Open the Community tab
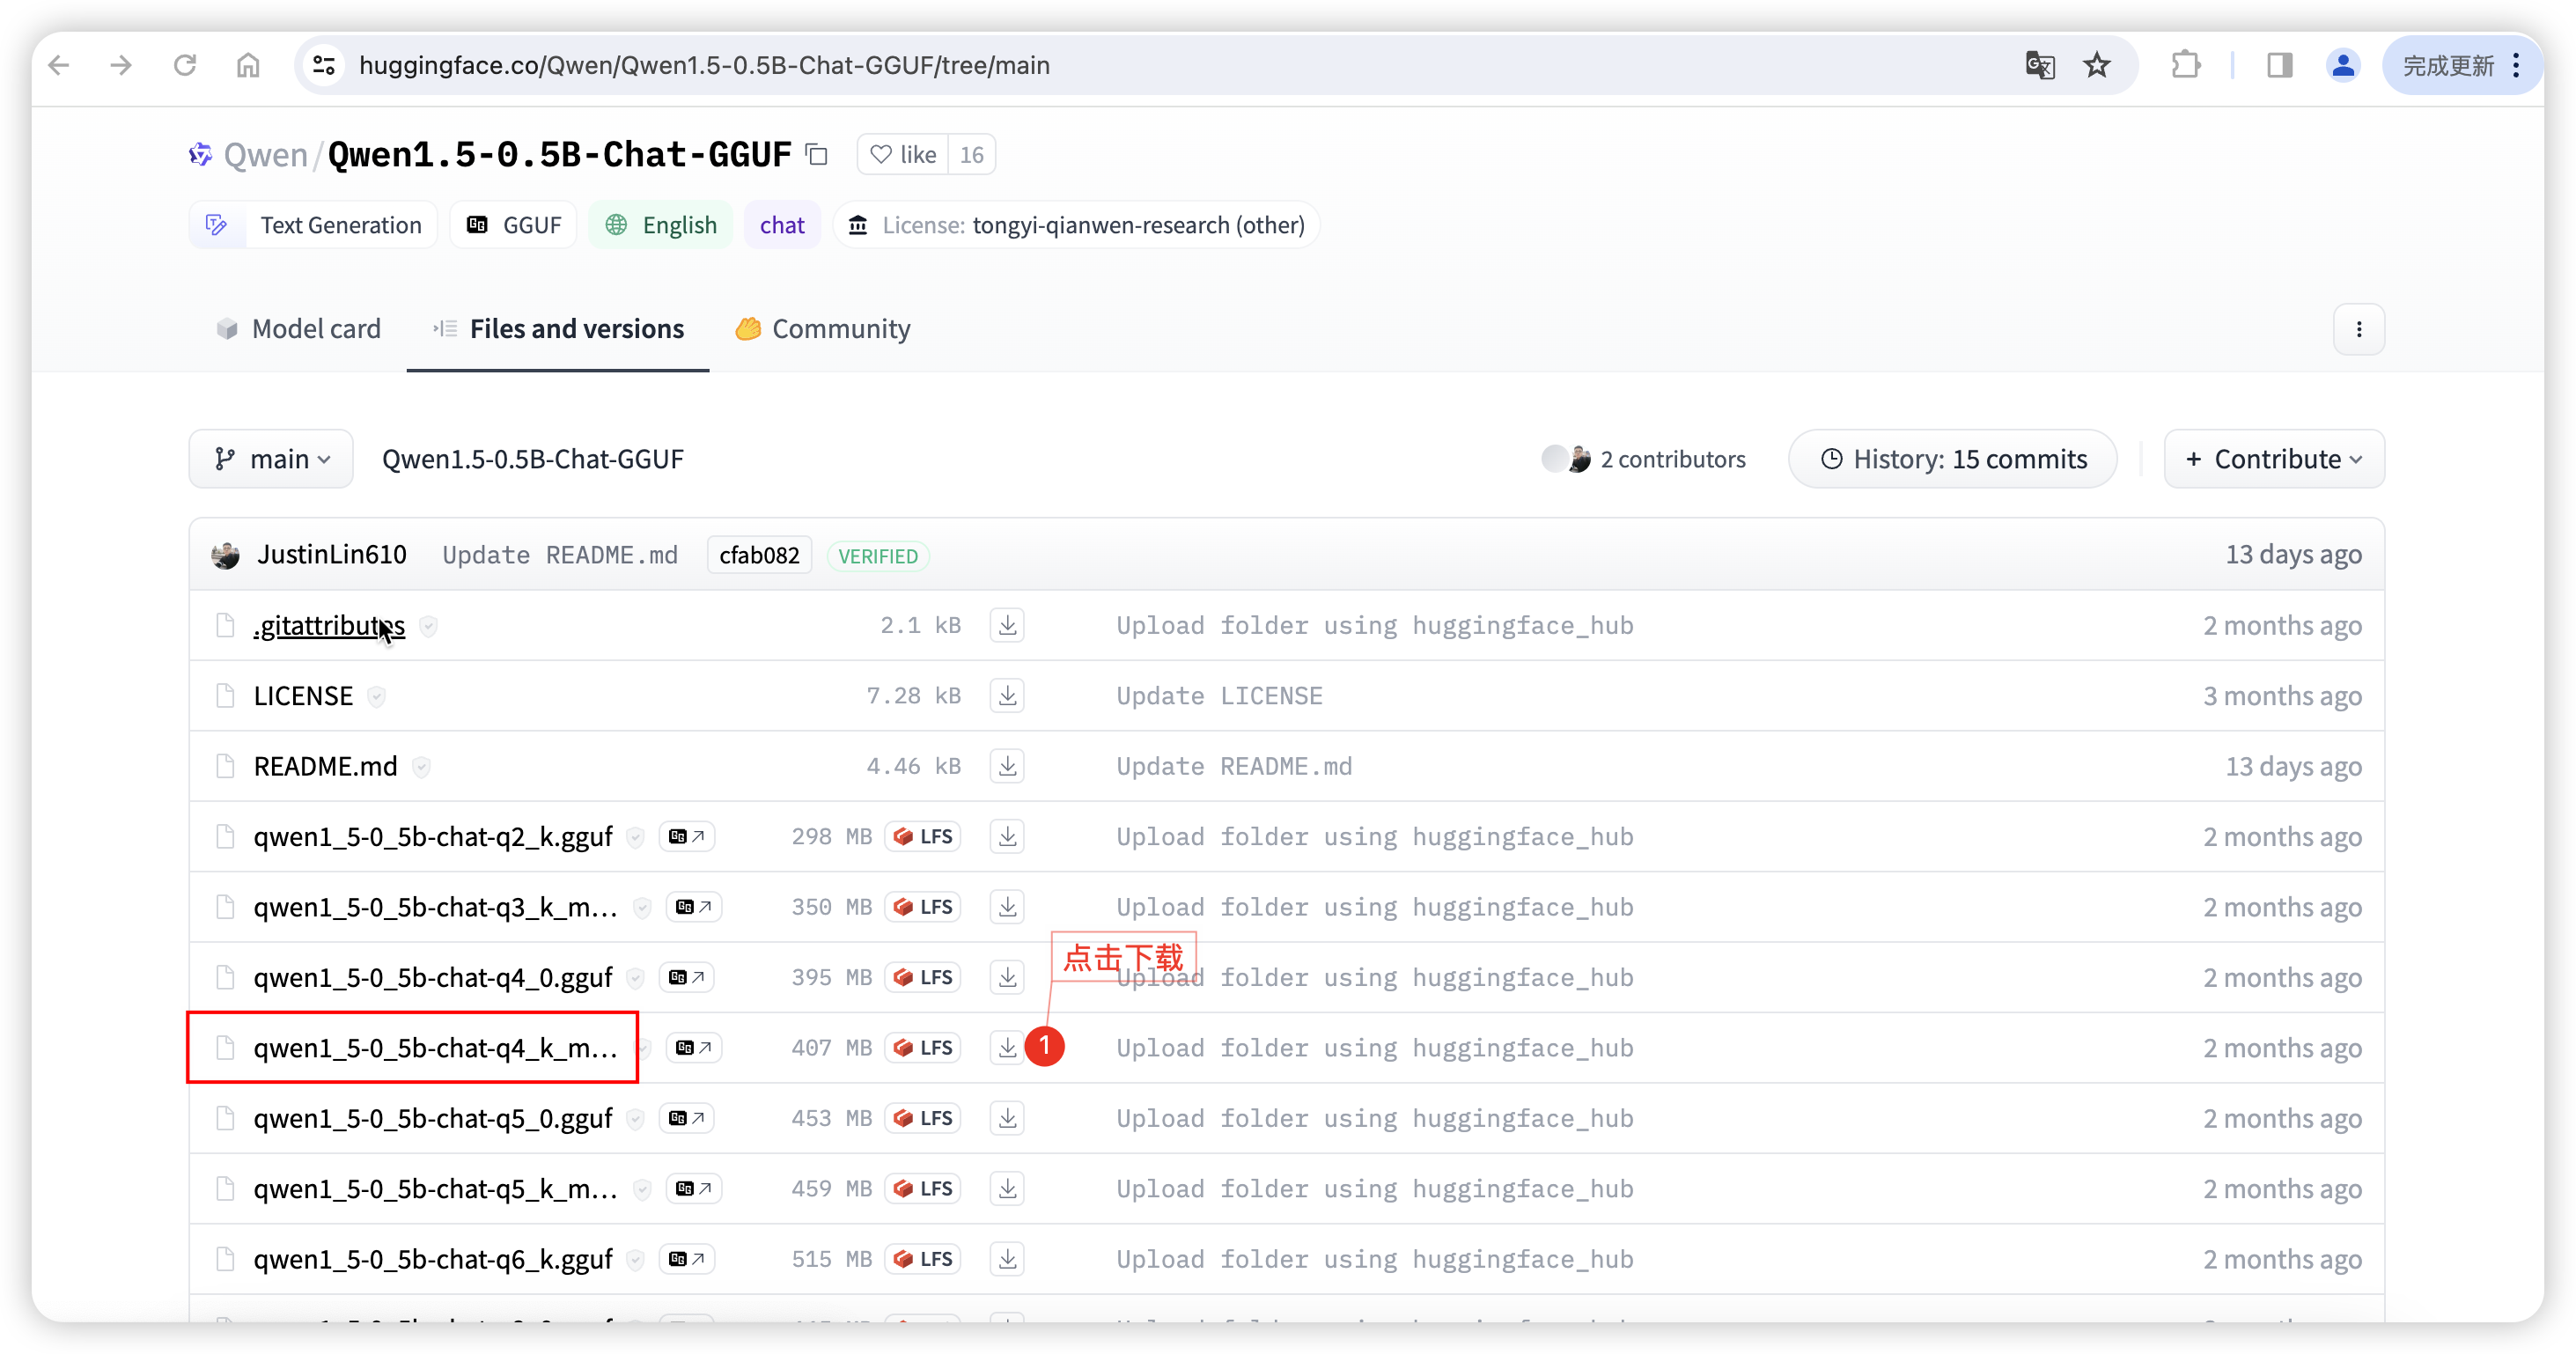The height and width of the screenshot is (1354, 2576). click(841, 328)
